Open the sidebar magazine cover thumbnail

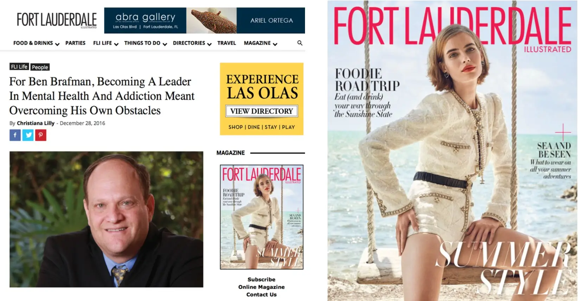pyautogui.click(x=261, y=217)
